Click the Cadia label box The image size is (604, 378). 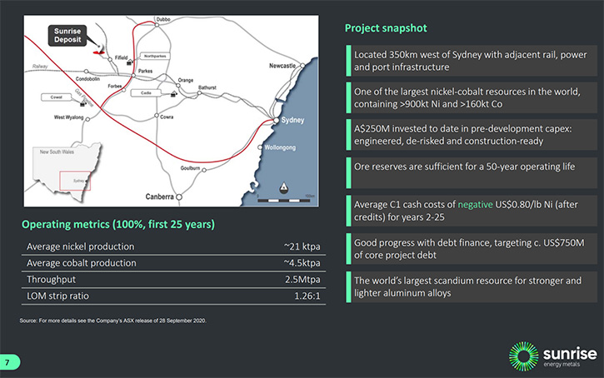pyautogui.click(x=146, y=92)
